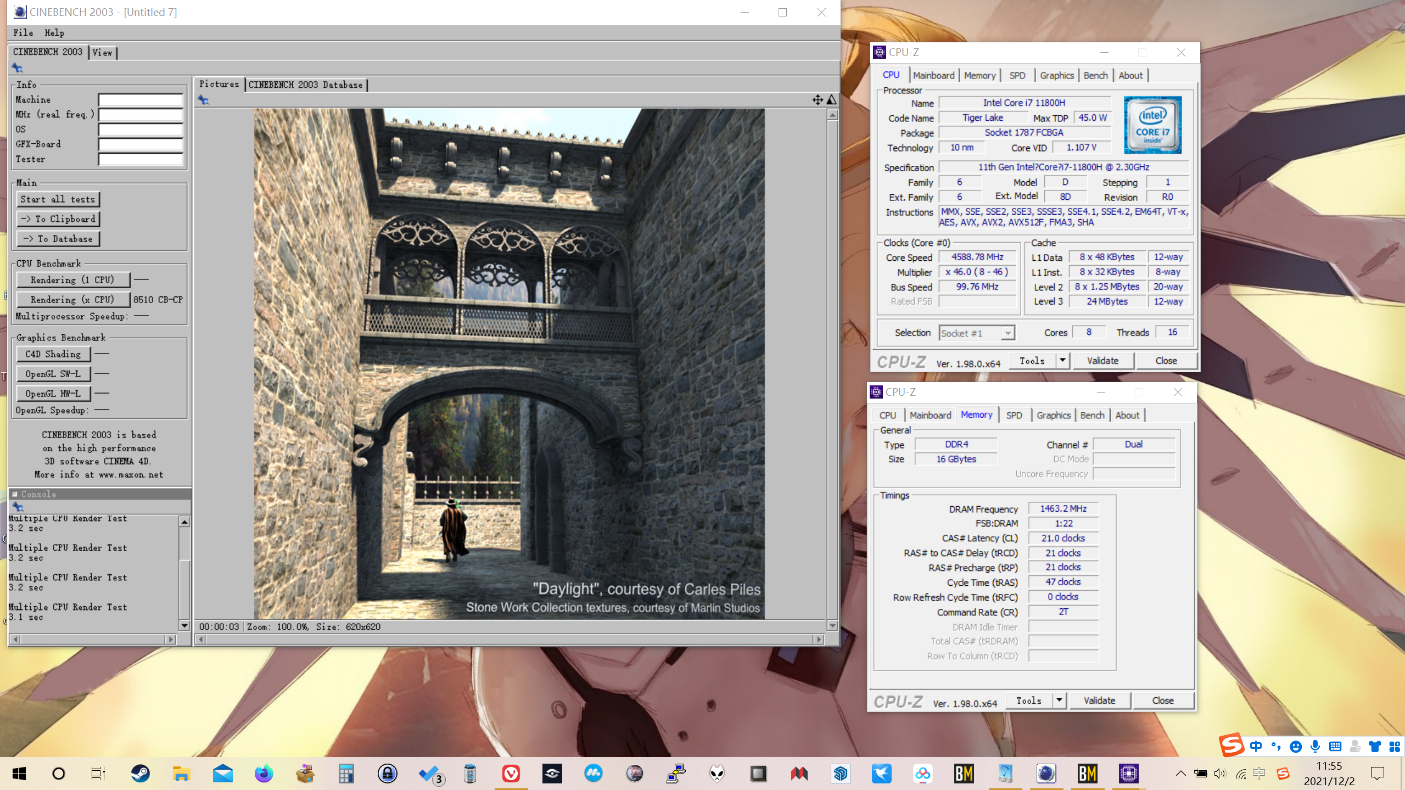
Task: Open Mainboard tab in upper CPU-Z window
Action: 933,75
